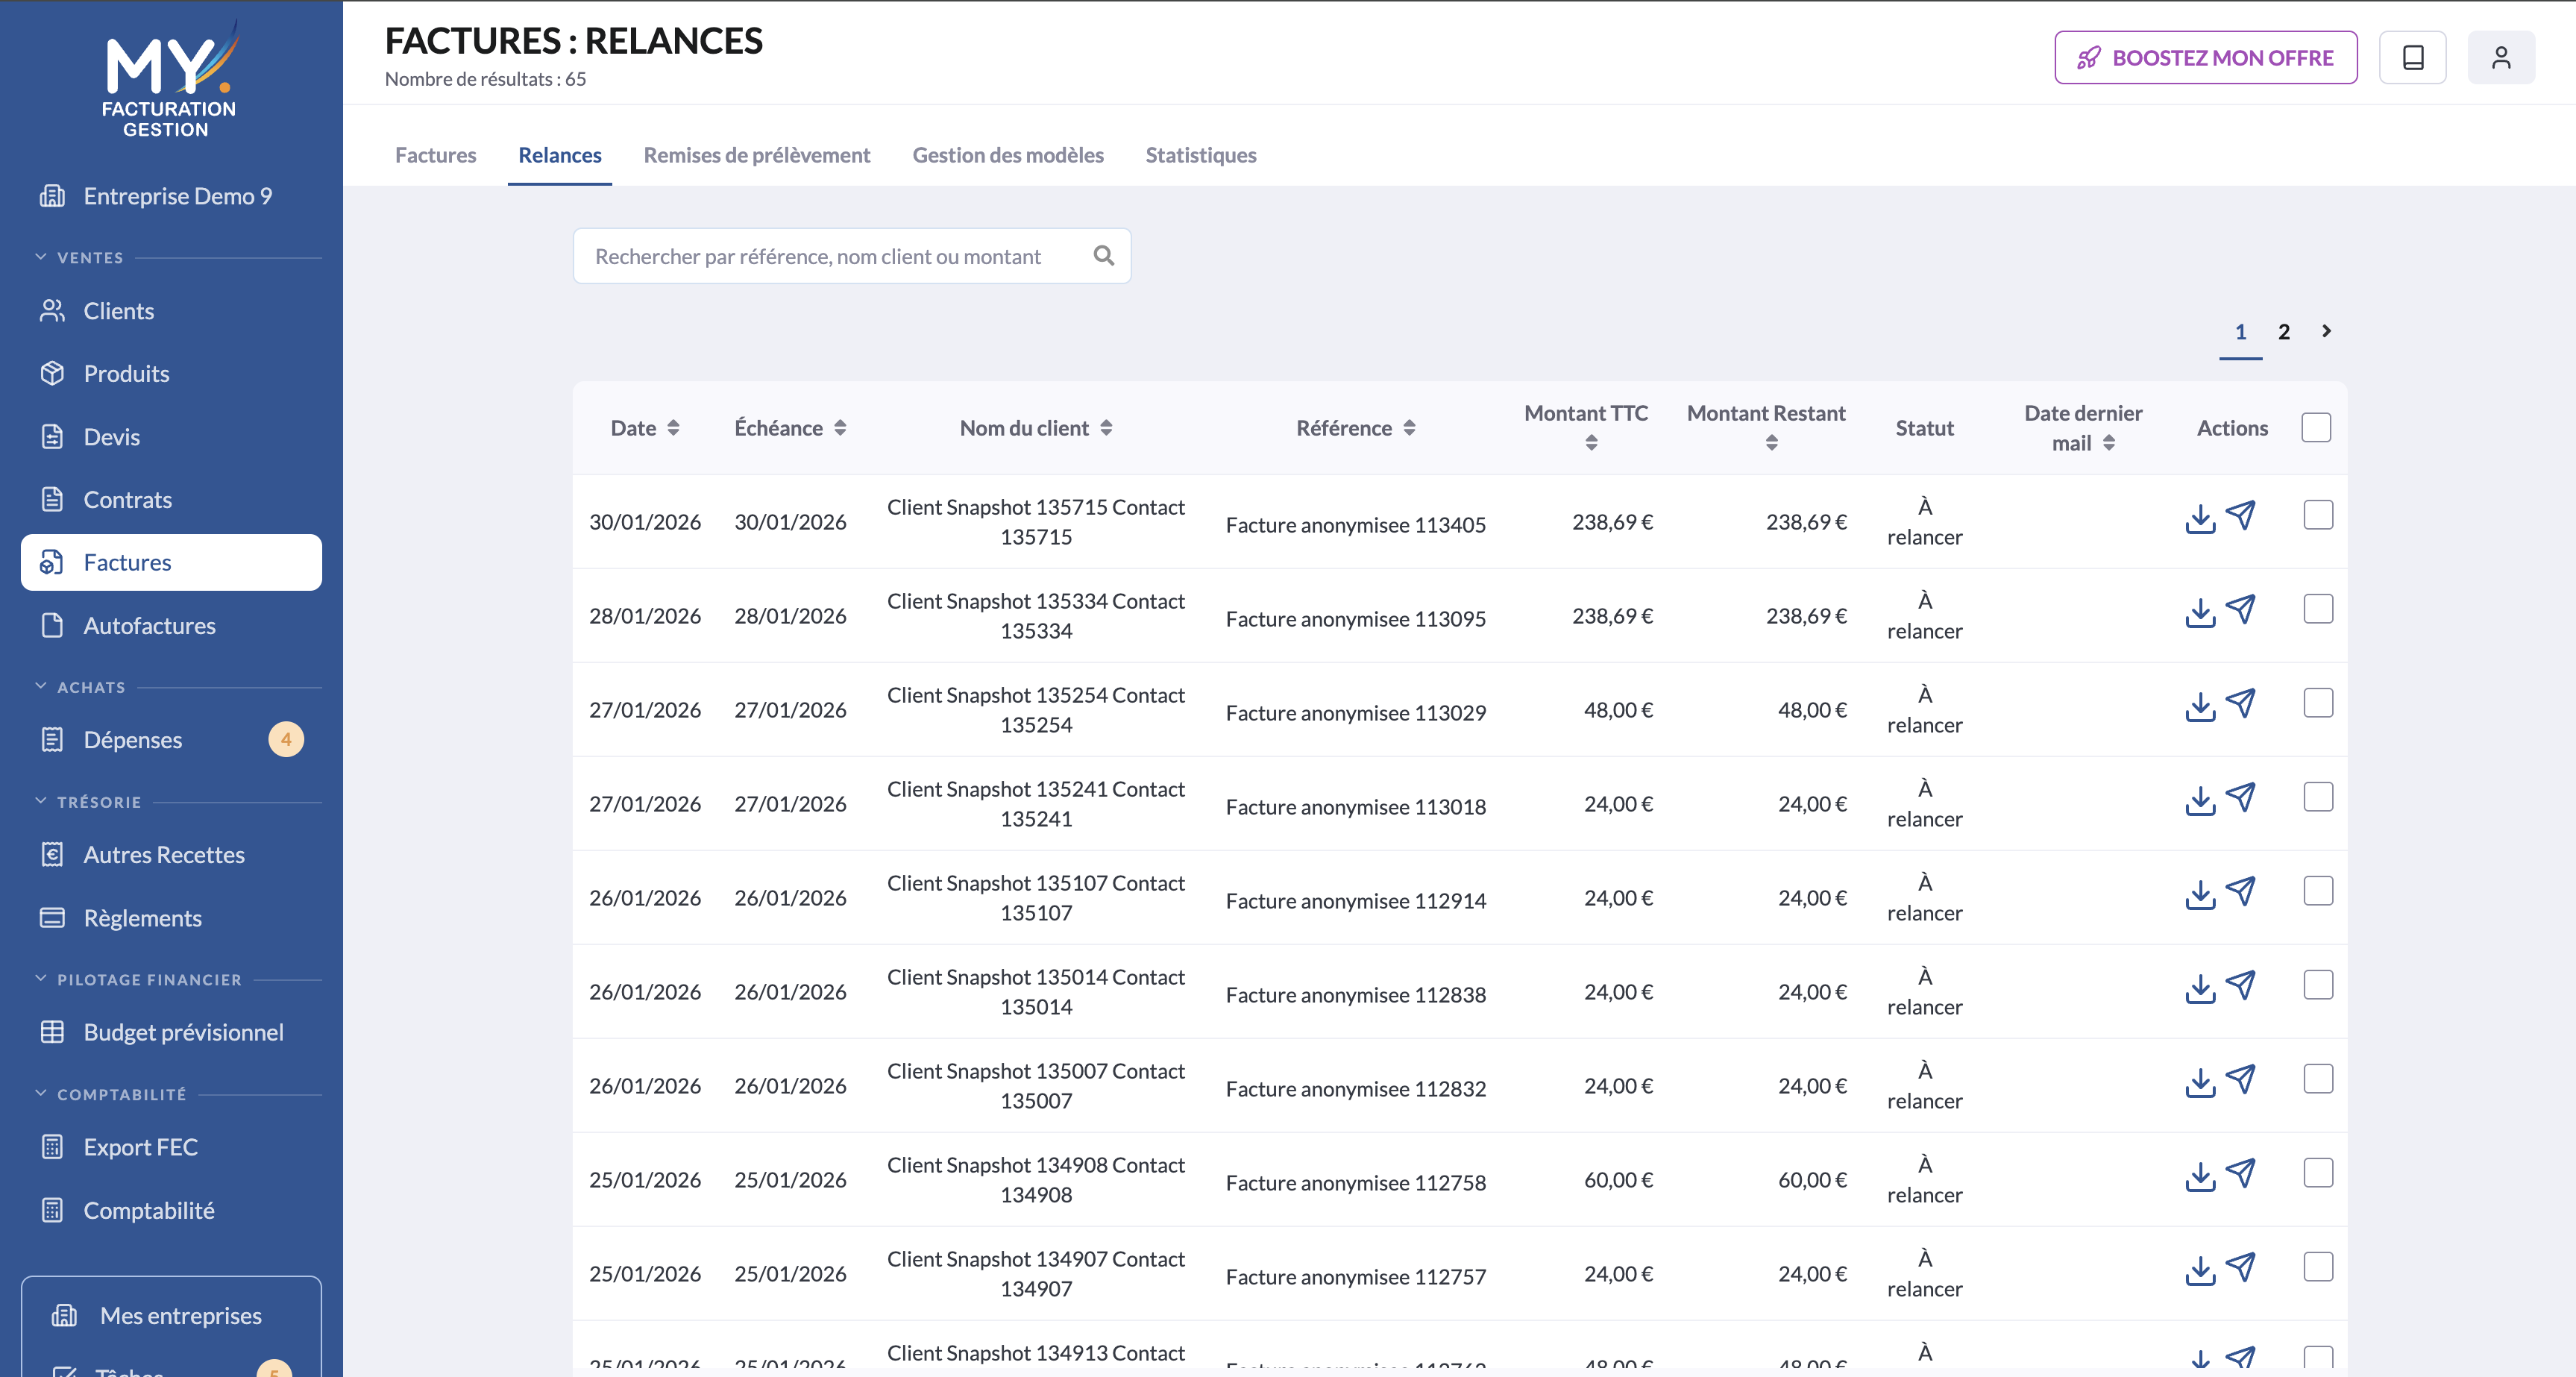Download invoice 112758 using download icon

tap(2200, 1177)
